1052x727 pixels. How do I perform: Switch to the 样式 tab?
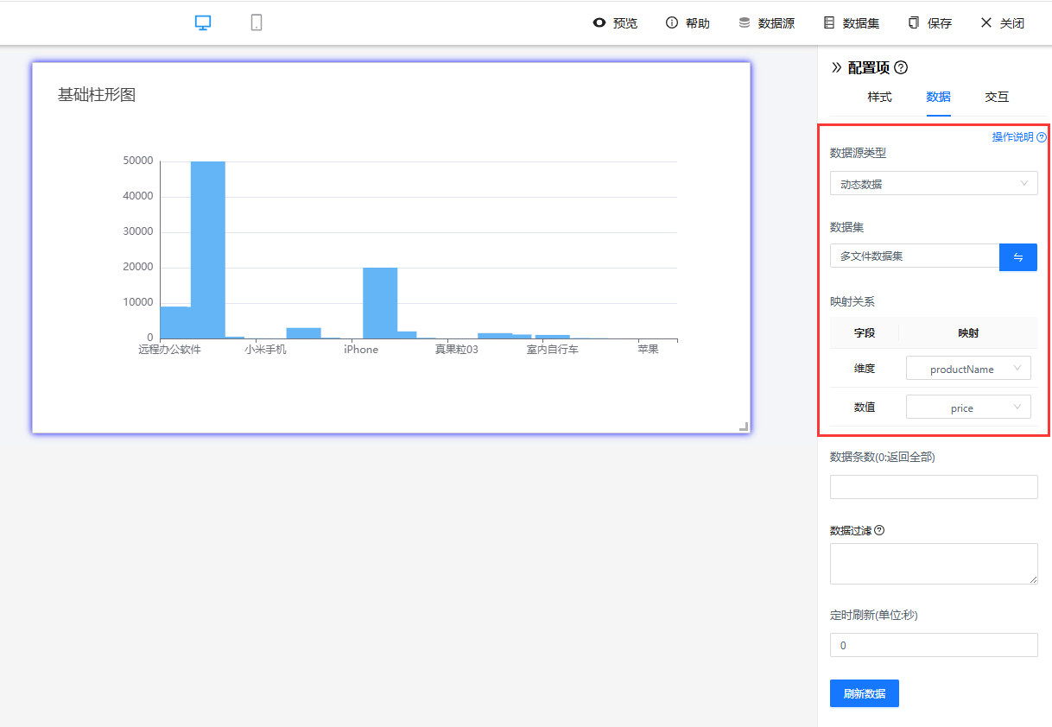coord(879,97)
